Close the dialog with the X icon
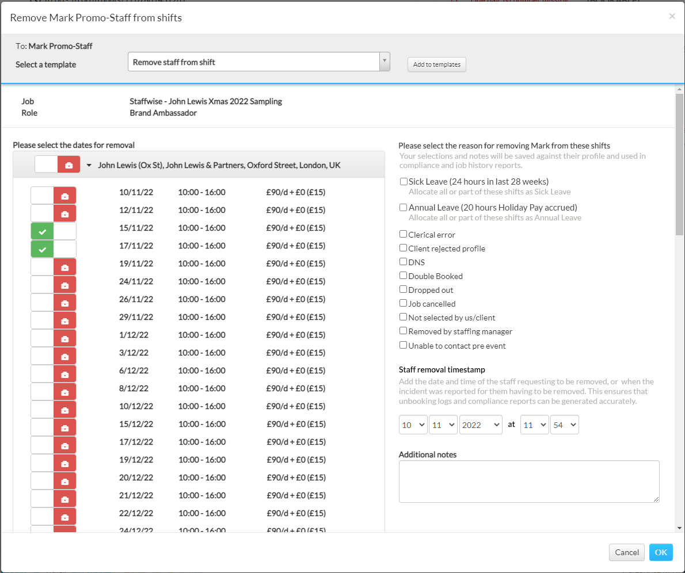 (x=672, y=17)
